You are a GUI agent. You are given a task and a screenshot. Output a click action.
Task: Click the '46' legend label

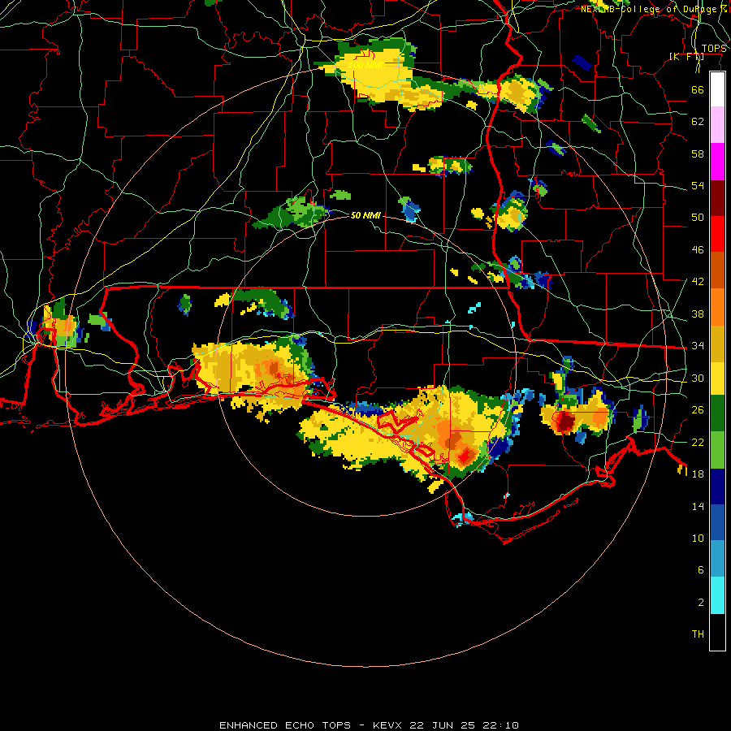[698, 250]
